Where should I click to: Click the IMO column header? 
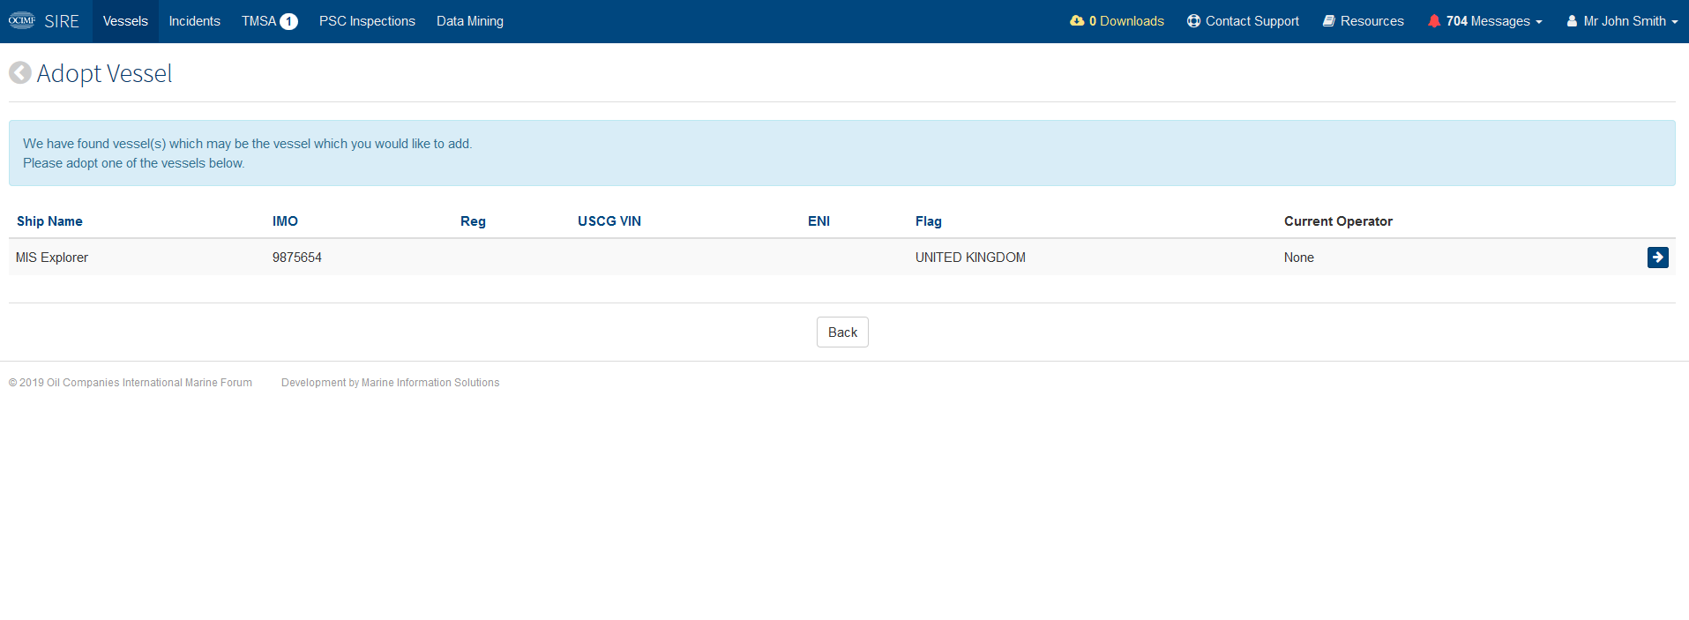285,221
